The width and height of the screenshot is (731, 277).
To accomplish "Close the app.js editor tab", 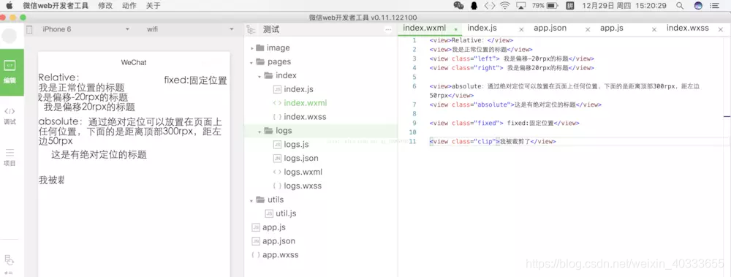I will tap(654, 29).
